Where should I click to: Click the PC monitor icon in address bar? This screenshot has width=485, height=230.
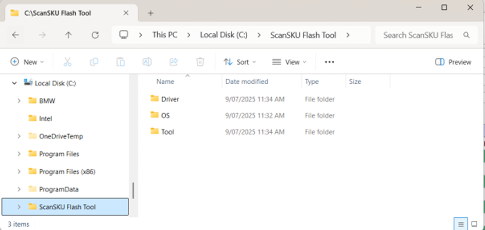click(124, 35)
